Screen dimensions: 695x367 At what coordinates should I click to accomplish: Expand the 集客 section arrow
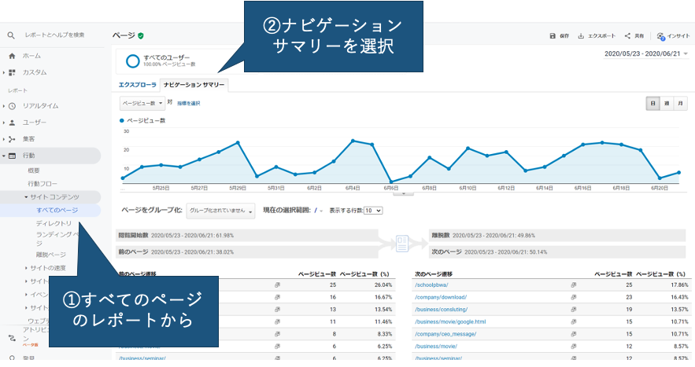4,139
